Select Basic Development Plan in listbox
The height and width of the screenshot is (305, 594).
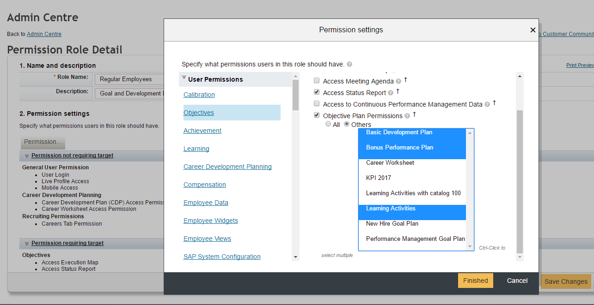(412, 132)
